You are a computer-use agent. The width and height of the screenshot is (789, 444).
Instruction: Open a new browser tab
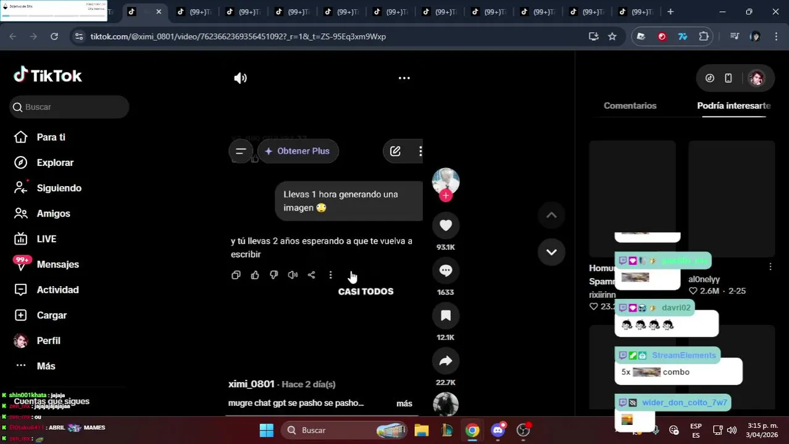tap(670, 12)
